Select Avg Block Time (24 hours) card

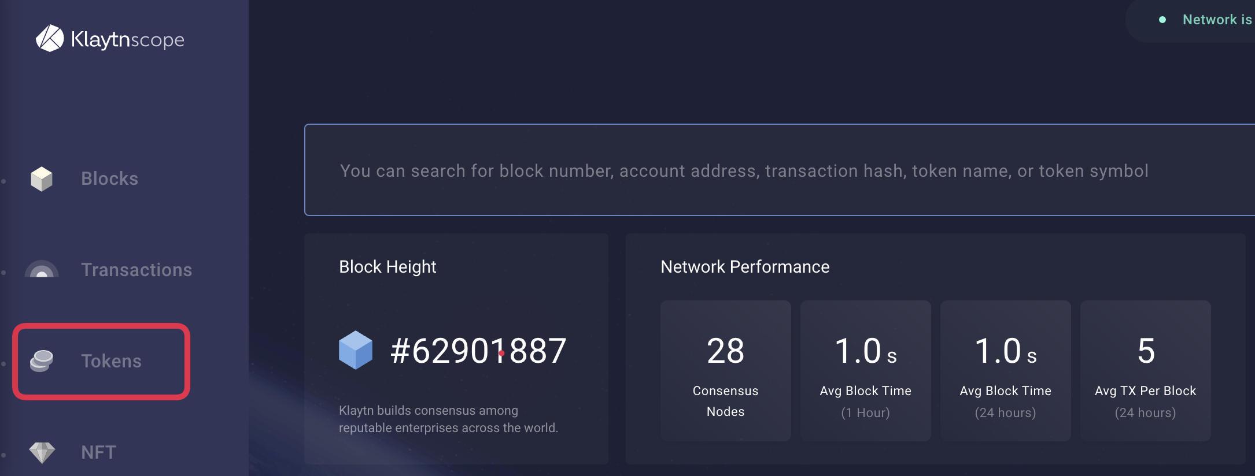click(1006, 371)
